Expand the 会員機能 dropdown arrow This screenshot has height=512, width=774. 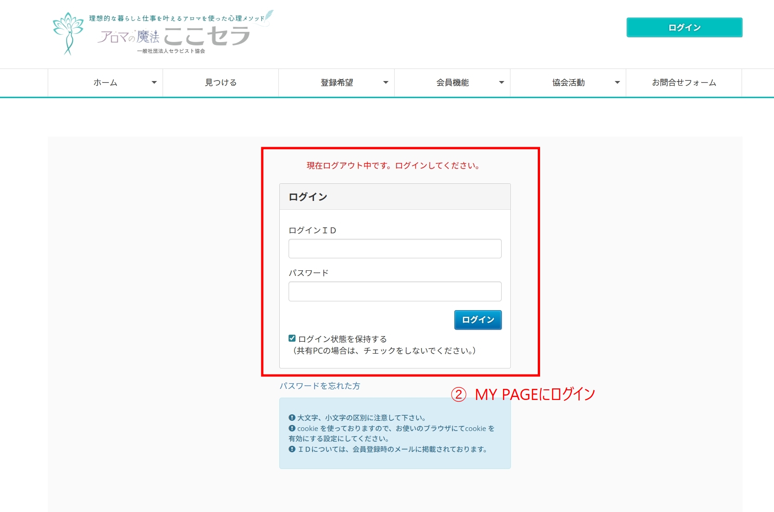(x=501, y=83)
